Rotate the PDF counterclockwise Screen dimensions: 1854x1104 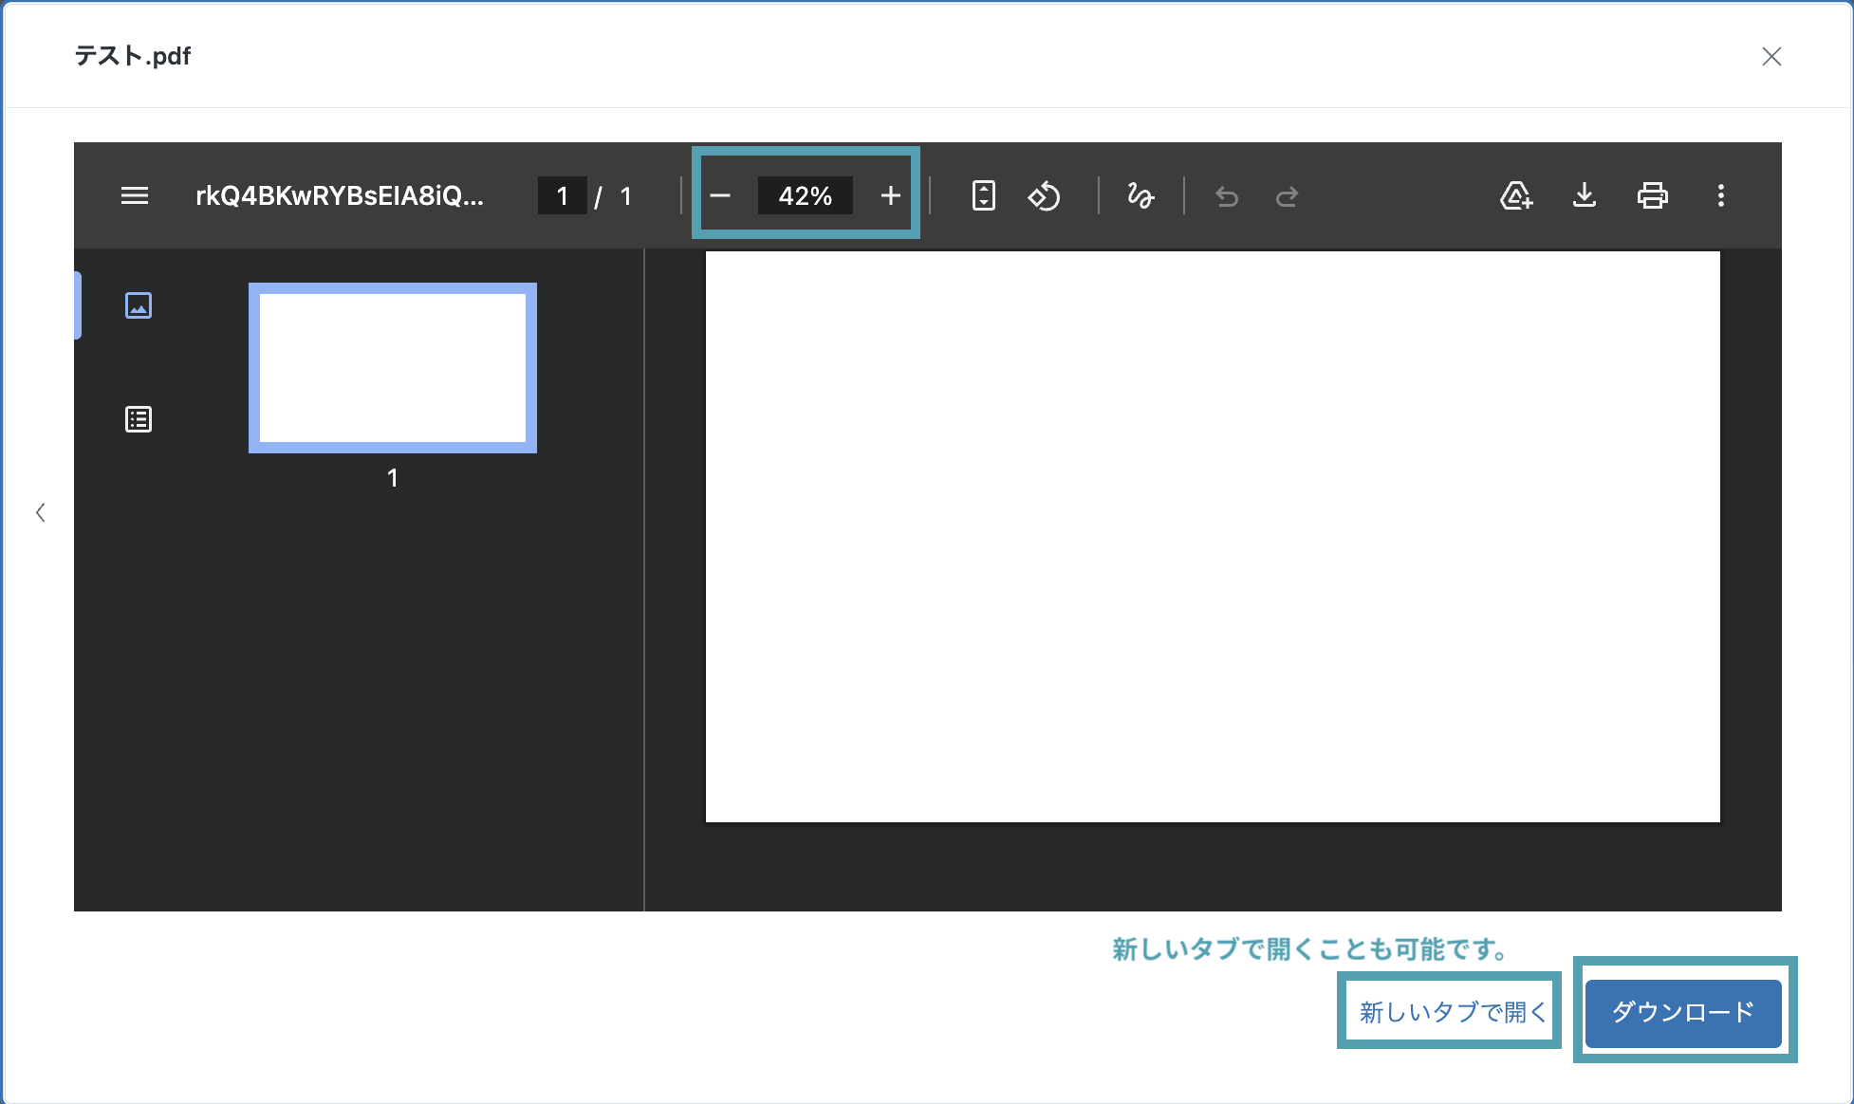[x=1044, y=196]
